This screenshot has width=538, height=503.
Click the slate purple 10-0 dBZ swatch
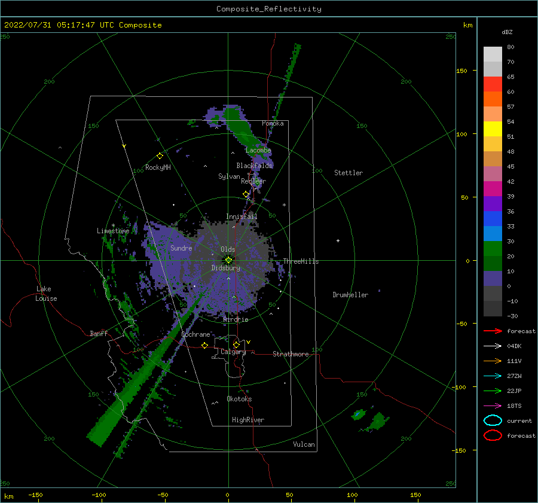(493, 279)
